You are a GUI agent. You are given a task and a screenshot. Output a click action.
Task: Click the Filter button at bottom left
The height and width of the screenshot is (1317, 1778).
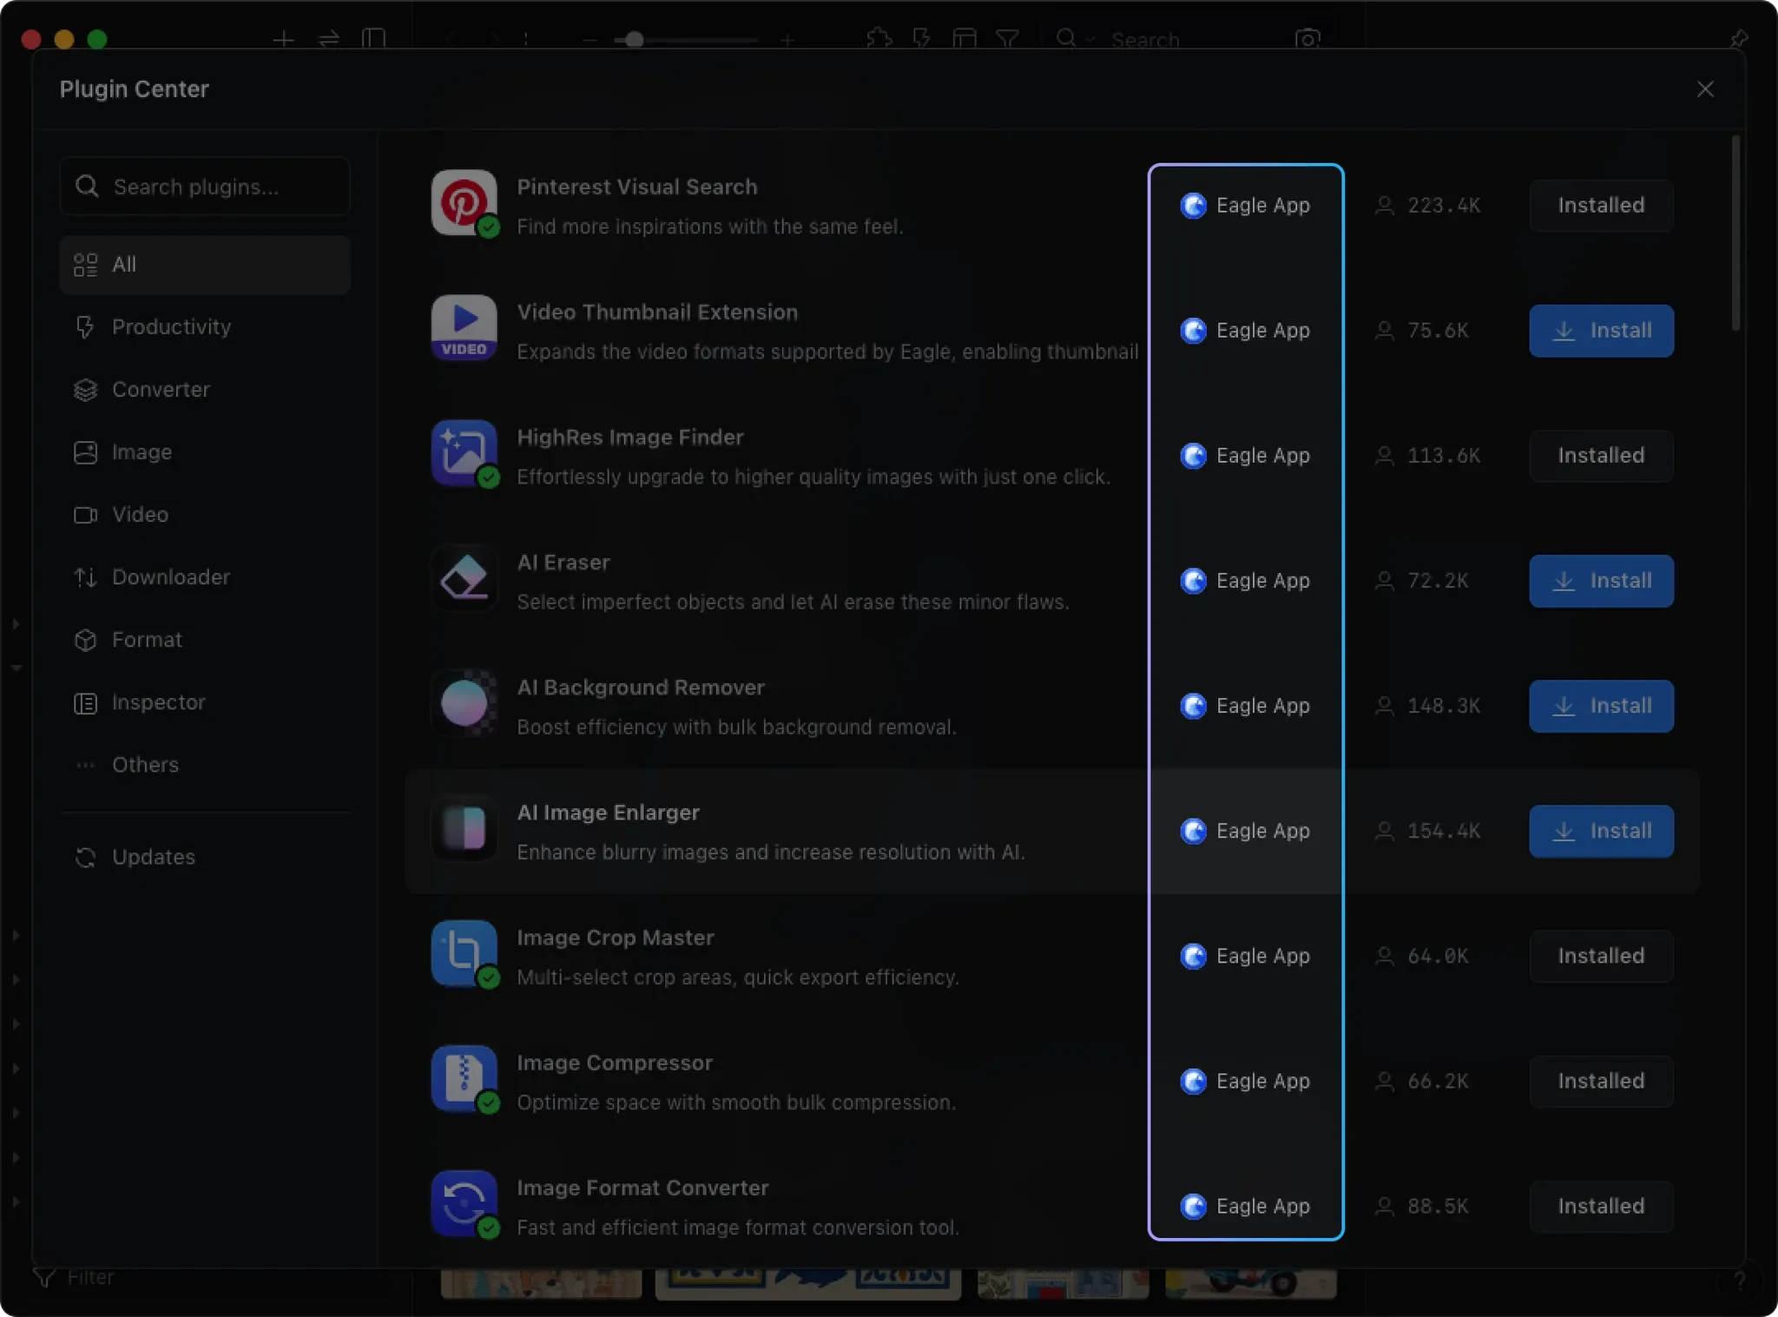(74, 1277)
